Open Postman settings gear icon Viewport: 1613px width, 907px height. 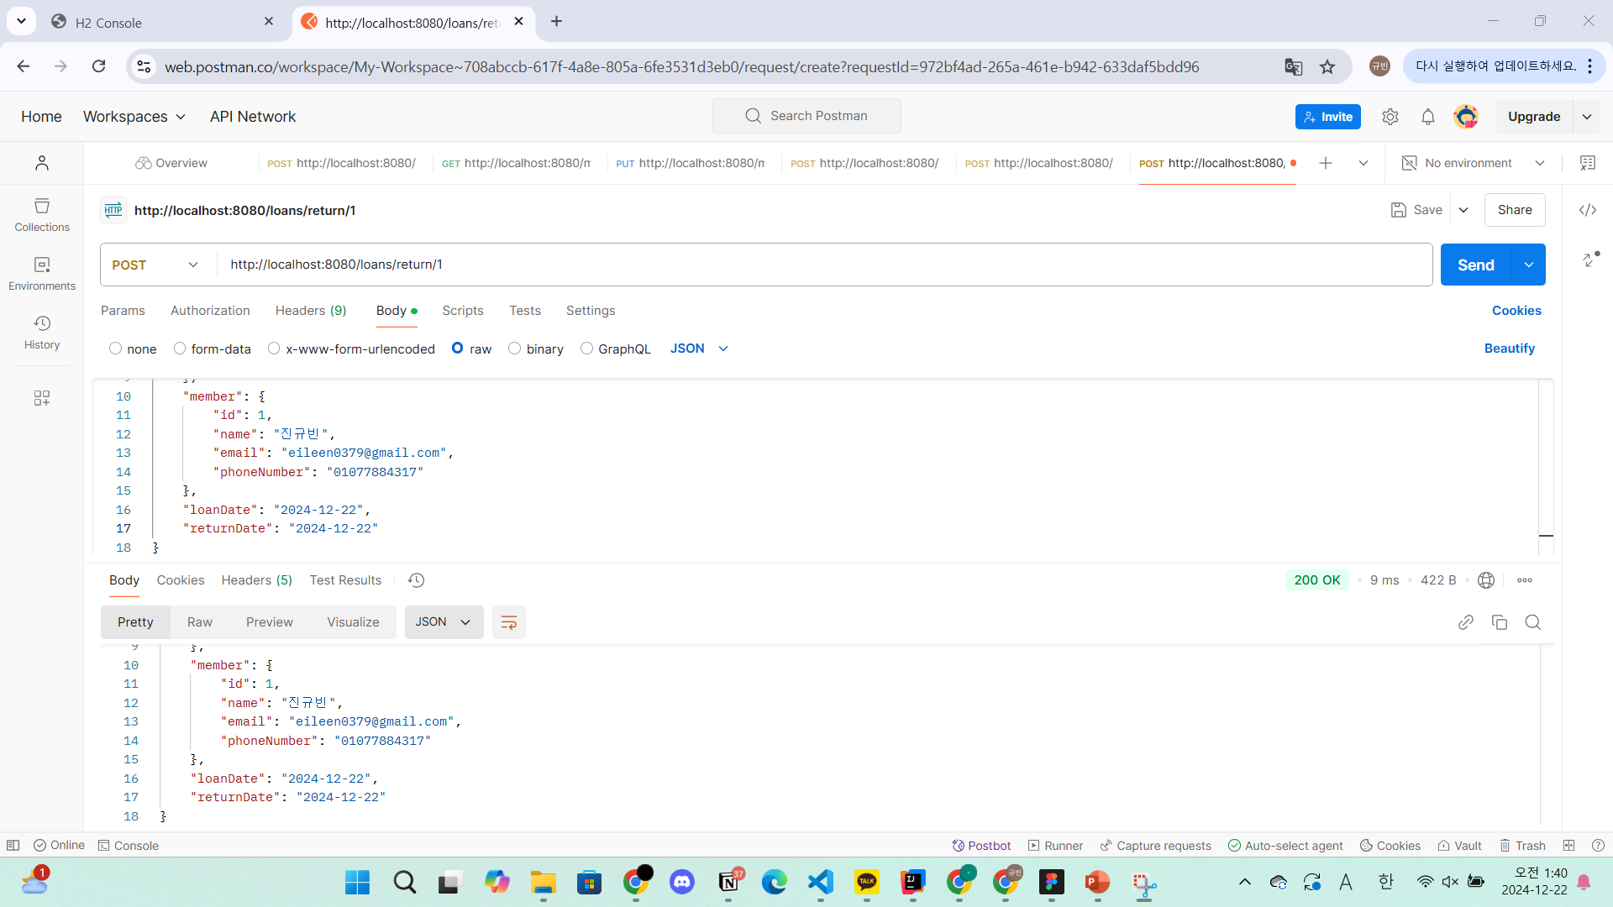pyautogui.click(x=1390, y=117)
